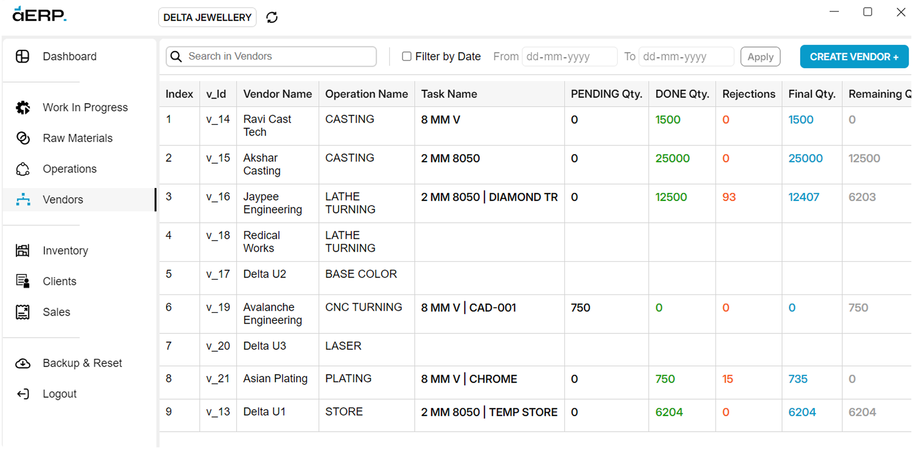Click the Backup & Reset cloud icon

coord(23,363)
